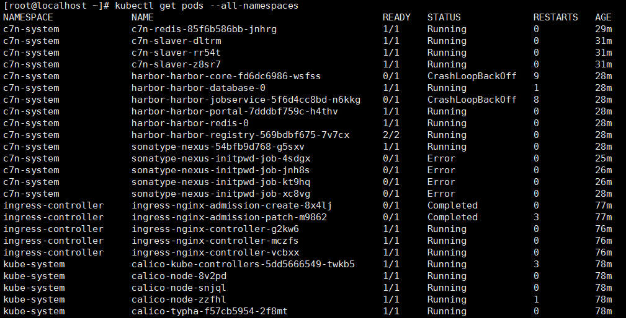Click harbor-harbor-registry-569bdbf675-7v7cx pod name

click(240, 135)
